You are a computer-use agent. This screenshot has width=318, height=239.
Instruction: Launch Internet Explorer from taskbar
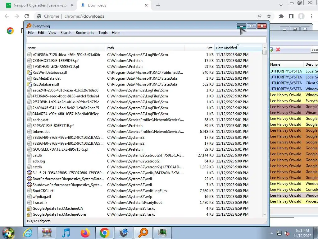(x=28, y=233)
